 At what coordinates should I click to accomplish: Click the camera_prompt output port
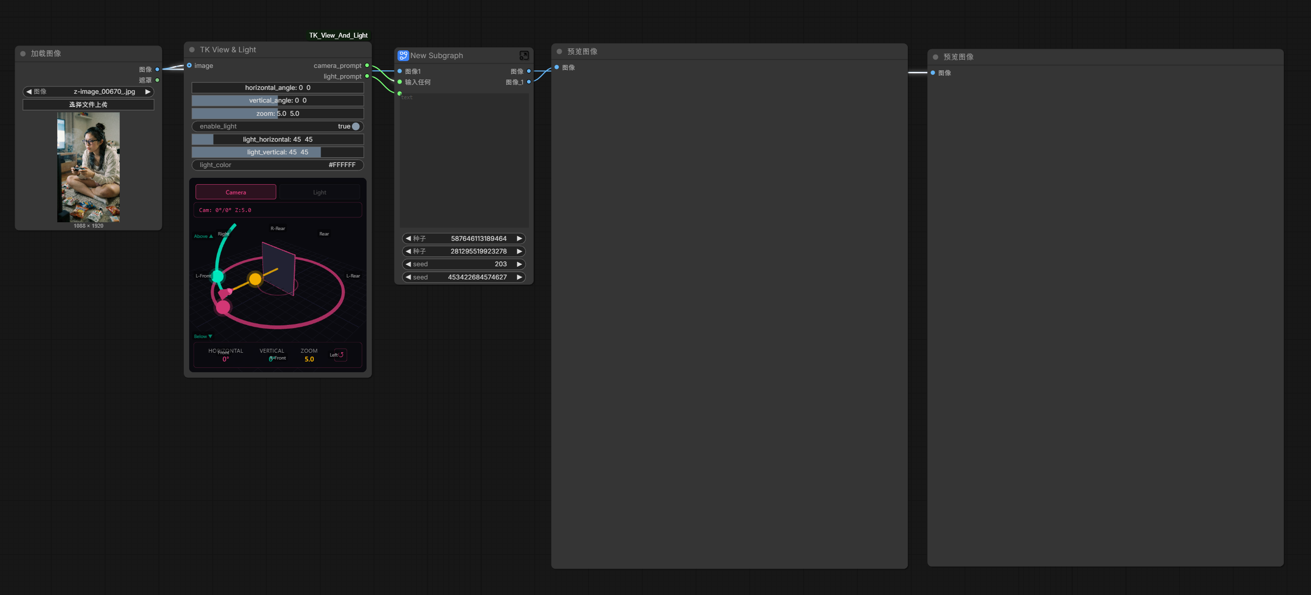tap(367, 65)
